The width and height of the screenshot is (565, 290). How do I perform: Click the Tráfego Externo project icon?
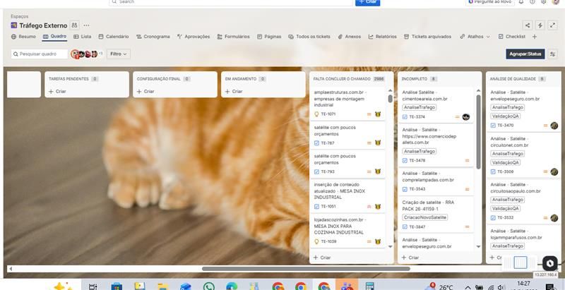coord(13,25)
